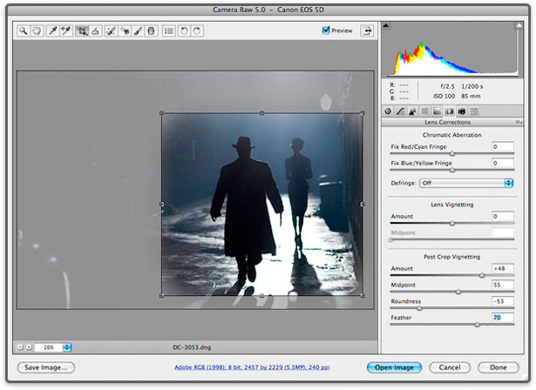Rotate image 90° counterclockwise

click(x=184, y=30)
